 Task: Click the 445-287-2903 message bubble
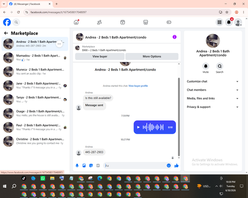coord(94,152)
